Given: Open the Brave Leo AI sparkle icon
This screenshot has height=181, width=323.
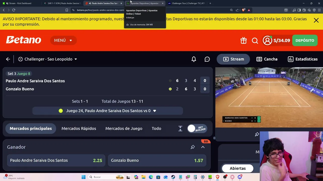Looking at the screenshot, I should 309,10.
